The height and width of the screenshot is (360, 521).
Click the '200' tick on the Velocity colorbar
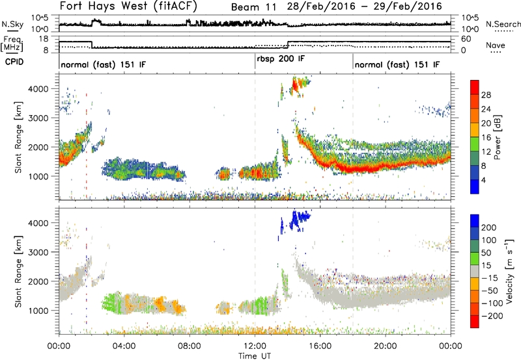point(489,227)
